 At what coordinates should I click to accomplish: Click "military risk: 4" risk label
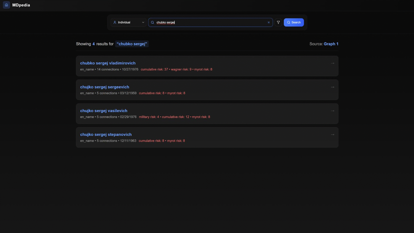[x=149, y=117]
